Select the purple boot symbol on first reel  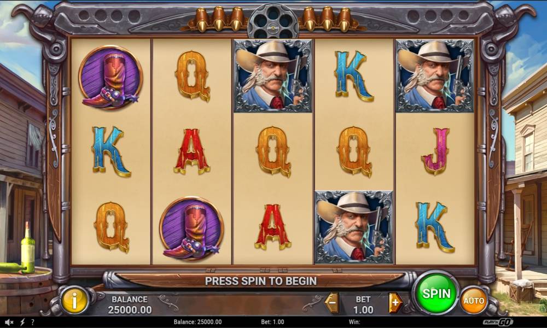(110, 78)
